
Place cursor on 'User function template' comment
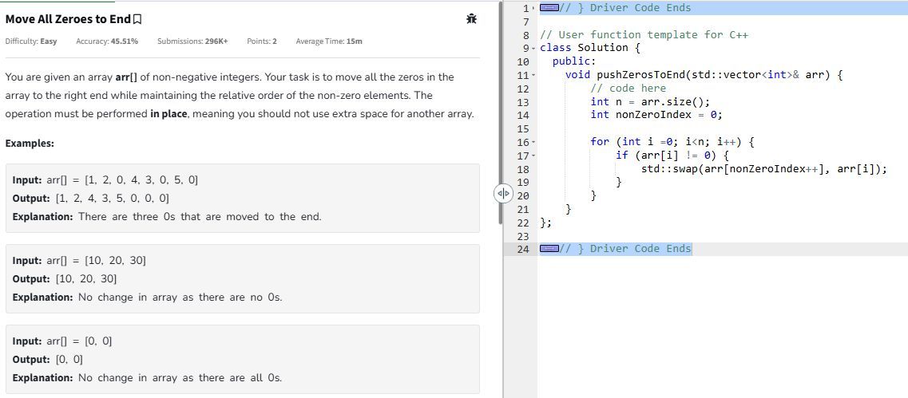[644, 35]
